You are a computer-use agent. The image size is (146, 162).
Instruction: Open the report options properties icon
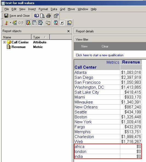56,16
